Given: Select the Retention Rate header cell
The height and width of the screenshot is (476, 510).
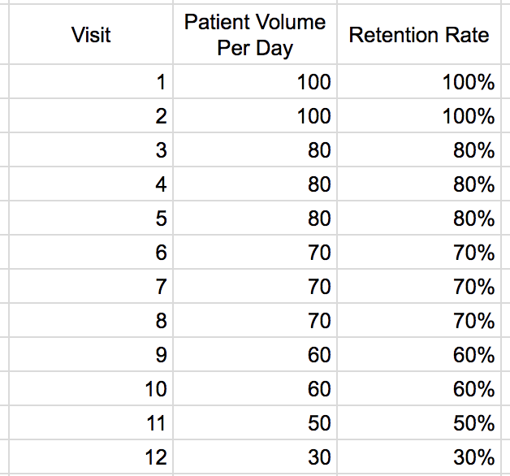Looking at the screenshot, I should point(419,35).
